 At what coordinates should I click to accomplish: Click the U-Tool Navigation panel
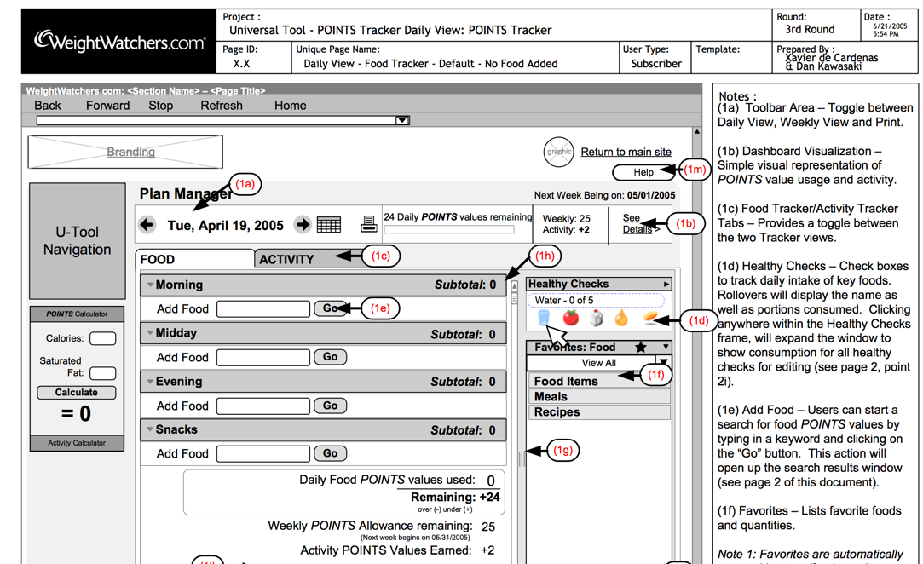(x=77, y=241)
